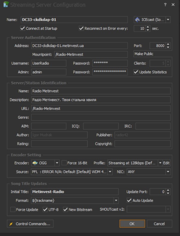180x236 pixels.
Task: Open Control Commands
Action: click(x=30, y=224)
